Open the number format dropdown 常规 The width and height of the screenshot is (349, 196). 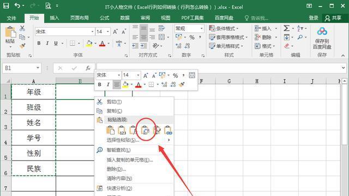pyautogui.click(x=202, y=28)
